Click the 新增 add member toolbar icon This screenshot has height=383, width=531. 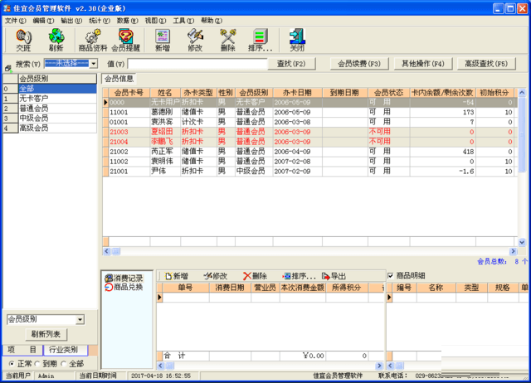coord(163,39)
